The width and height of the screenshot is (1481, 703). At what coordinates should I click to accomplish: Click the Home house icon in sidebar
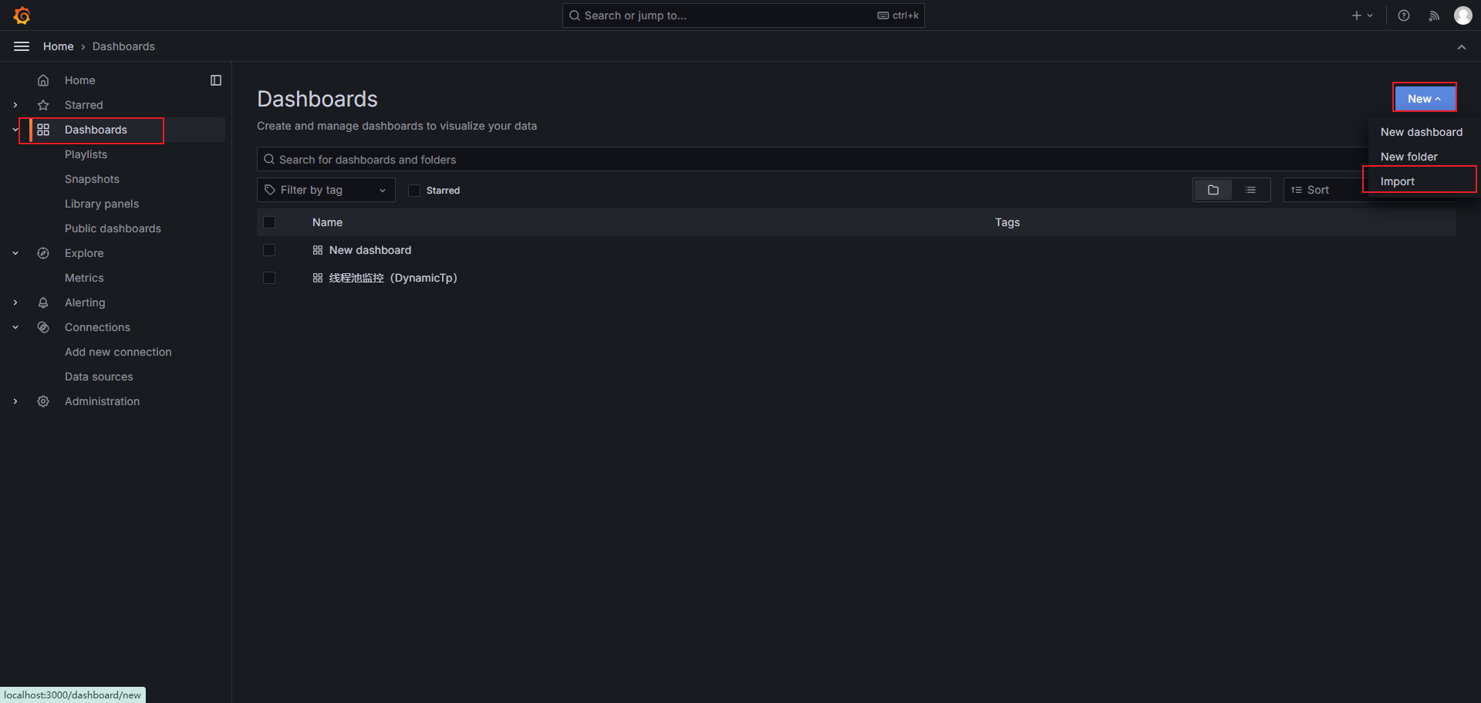43,80
